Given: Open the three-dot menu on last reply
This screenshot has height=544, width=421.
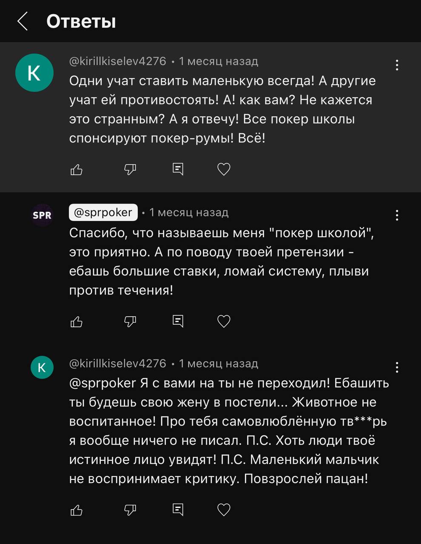Looking at the screenshot, I should point(397,367).
